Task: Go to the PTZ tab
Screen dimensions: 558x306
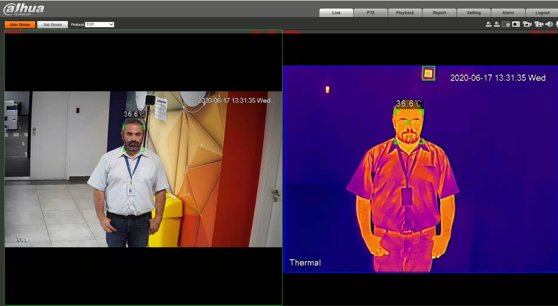Action: point(371,13)
